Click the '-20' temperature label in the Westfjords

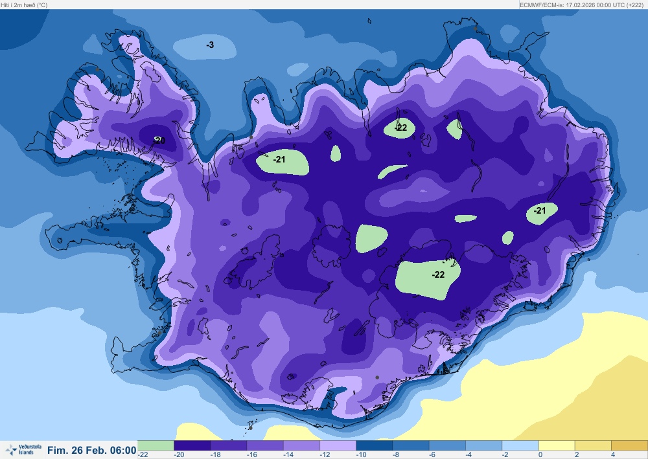point(159,140)
